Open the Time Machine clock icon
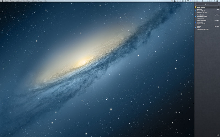The height and width of the screenshot is (137, 220). 185,1
